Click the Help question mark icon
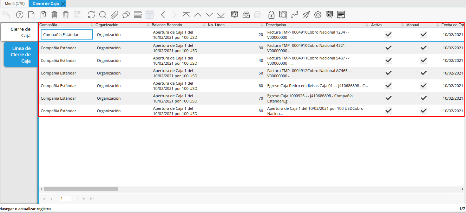The width and height of the screenshot is (466, 213). pyautogui.click(x=20, y=15)
